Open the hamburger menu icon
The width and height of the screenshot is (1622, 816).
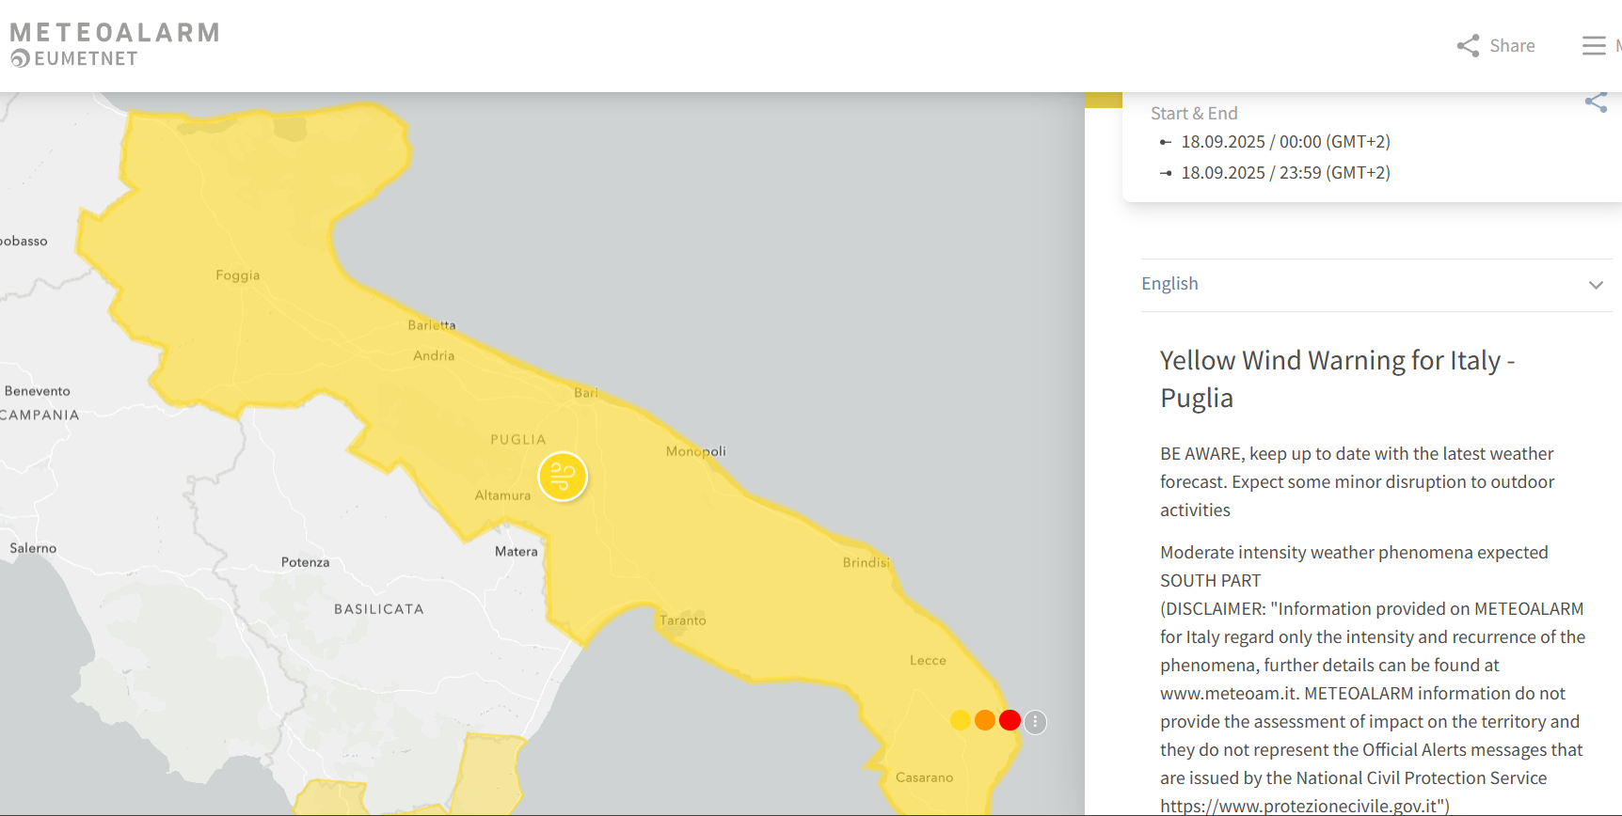coord(1594,46)
